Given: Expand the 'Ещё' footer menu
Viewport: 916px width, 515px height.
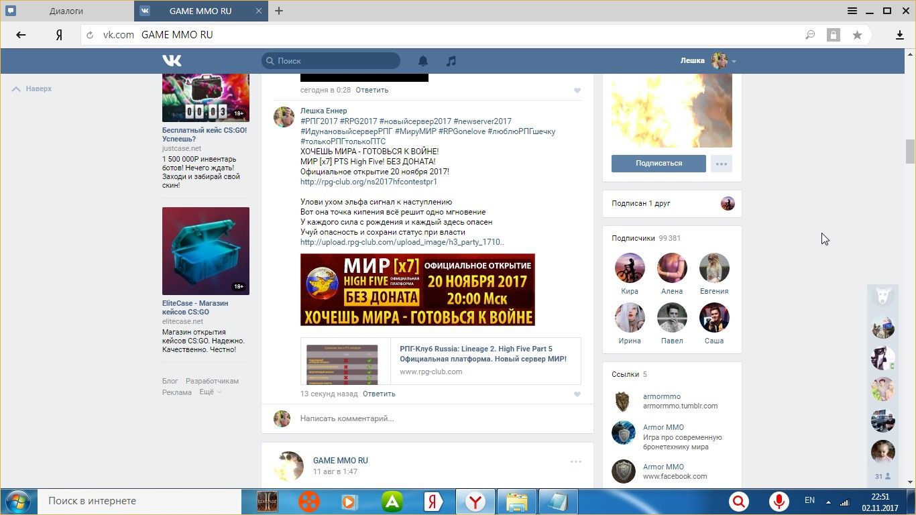Looking at the screenshot, I should click(210, 392).
